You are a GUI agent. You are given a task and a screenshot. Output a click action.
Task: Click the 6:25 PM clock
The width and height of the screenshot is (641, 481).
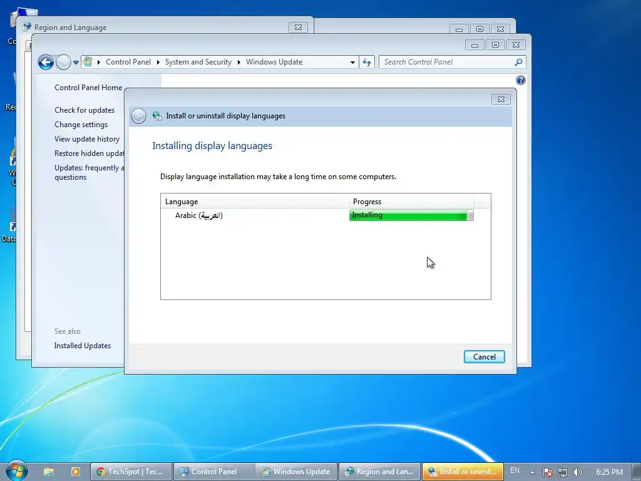point(609,472)
